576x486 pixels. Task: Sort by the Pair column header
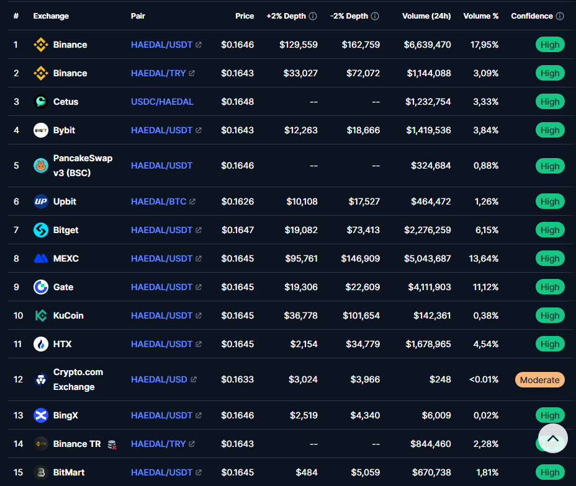coord(138,16)
